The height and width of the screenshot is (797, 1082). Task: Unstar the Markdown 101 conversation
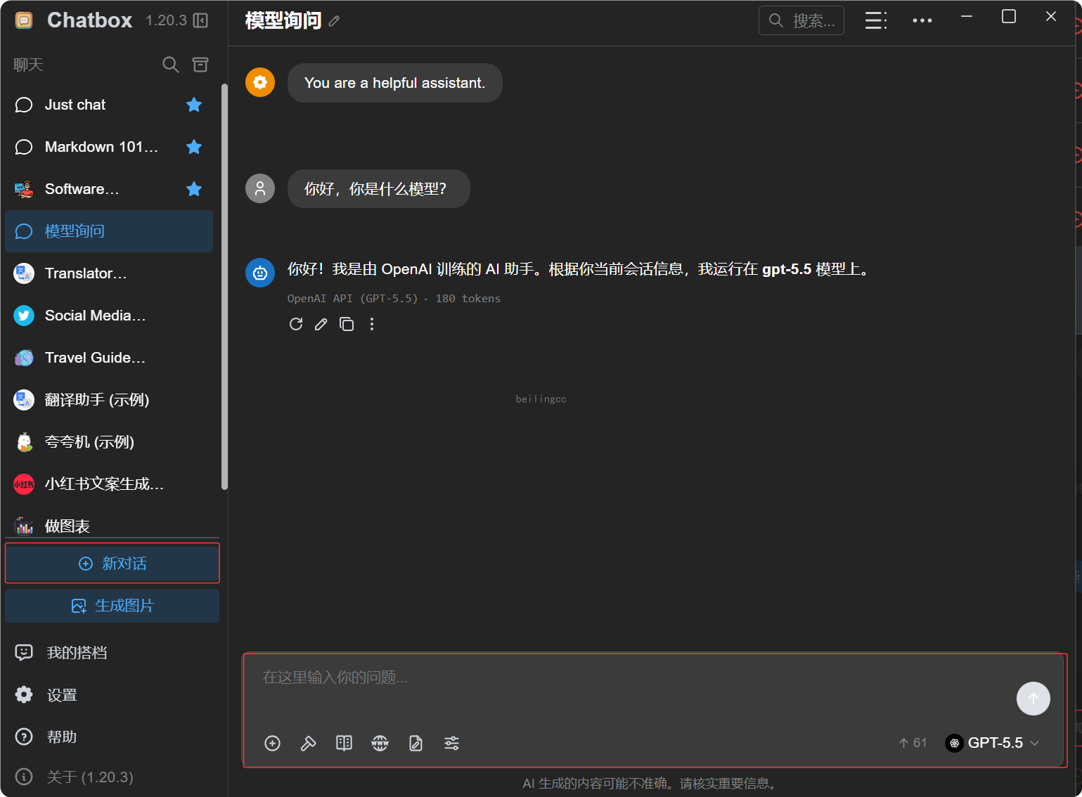(194, 147)
